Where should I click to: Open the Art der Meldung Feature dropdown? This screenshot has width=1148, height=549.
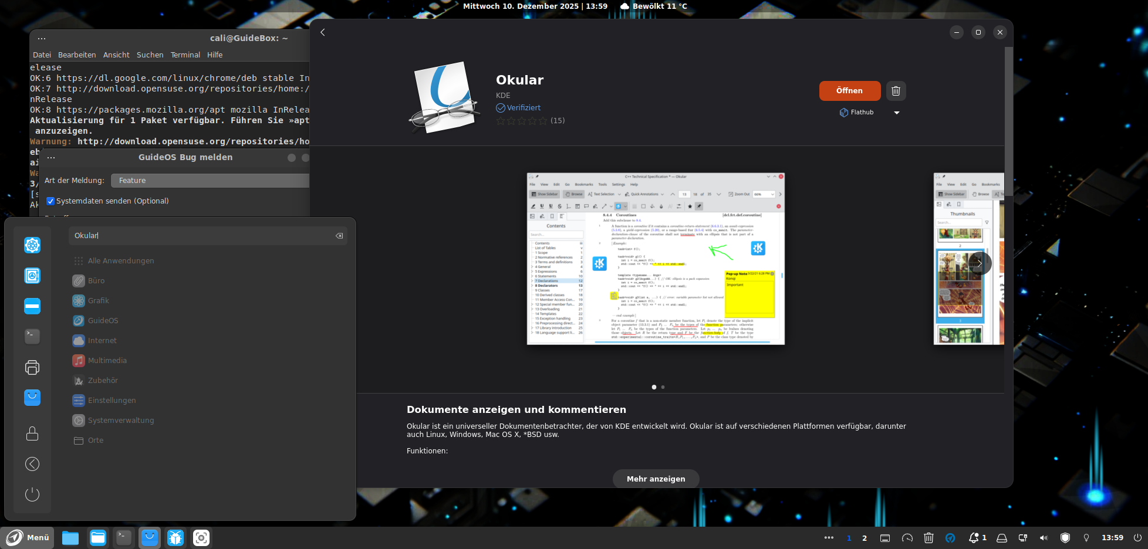(x=210, y=181)
